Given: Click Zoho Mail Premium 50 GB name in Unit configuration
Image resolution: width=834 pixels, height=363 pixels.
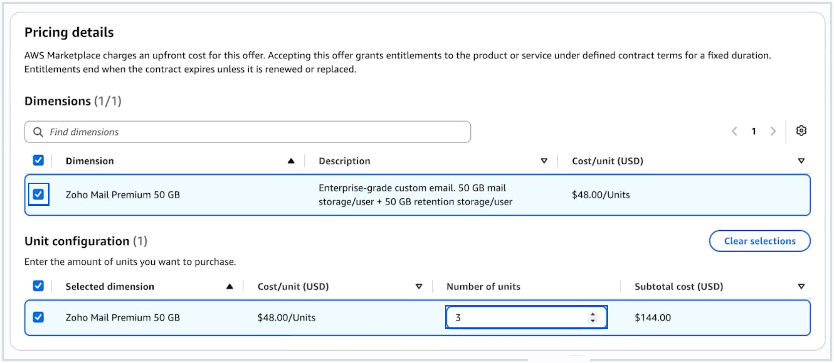Looking at the screenshot, I should pos(123,318).
